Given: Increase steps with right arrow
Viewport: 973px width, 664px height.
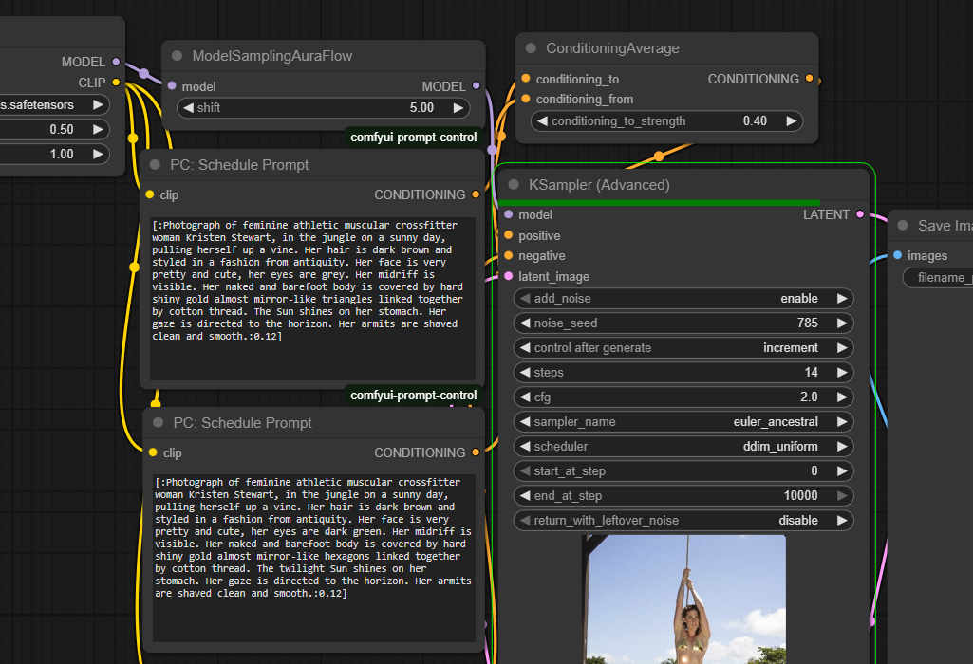Looking at the screenshot, I should click(x=842, y=373).
